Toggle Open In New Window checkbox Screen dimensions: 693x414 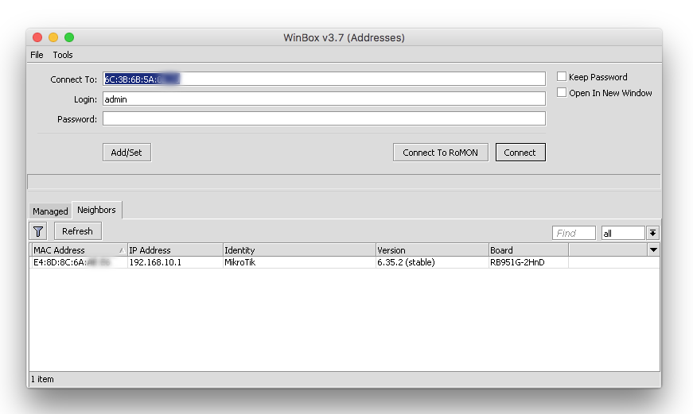pyautogui.click(x=562, y=93)
